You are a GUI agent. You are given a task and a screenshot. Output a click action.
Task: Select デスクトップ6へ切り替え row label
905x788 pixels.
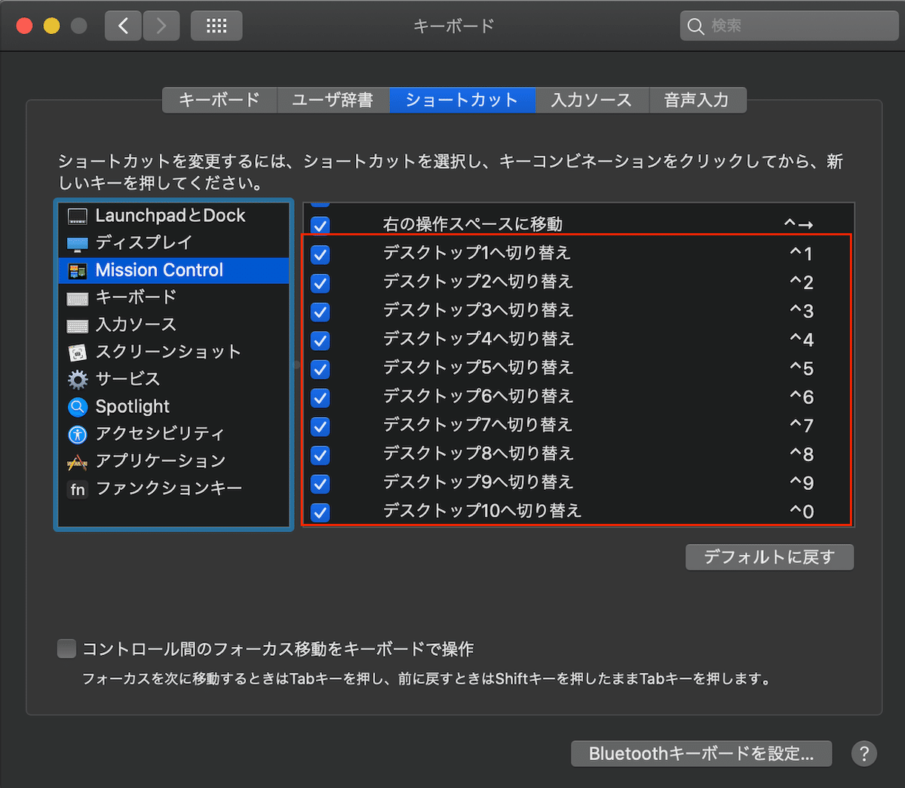[478, 396]
